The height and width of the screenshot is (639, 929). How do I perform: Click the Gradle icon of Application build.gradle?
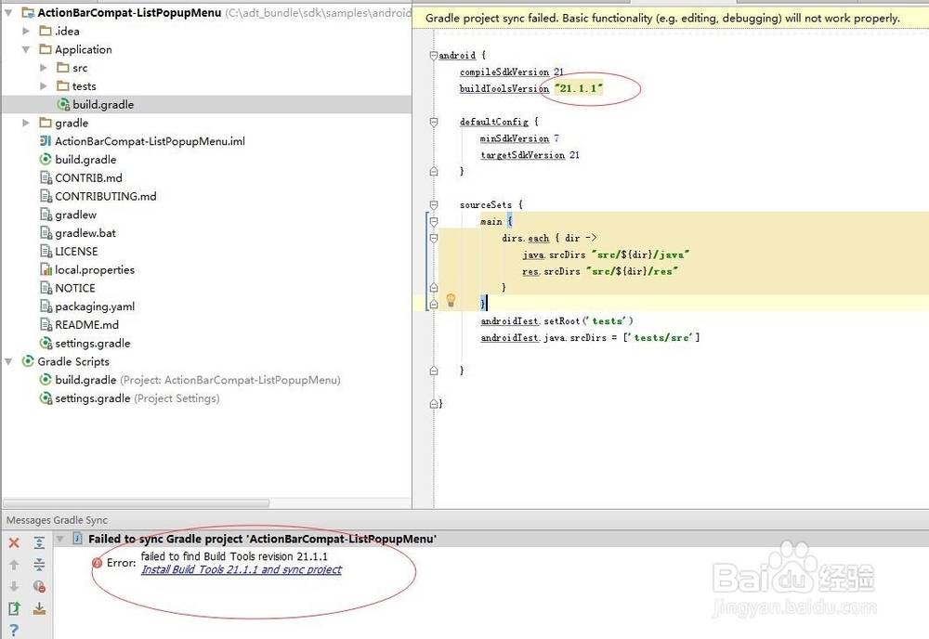pos(63,104)
